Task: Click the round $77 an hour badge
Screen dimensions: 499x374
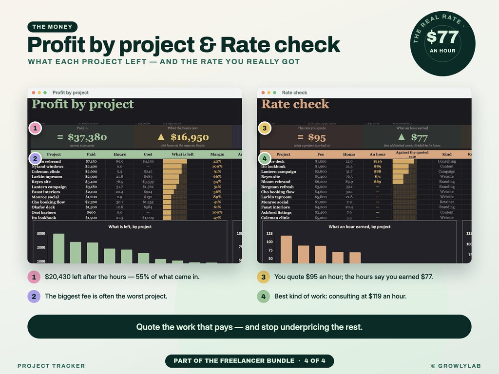Action: coord(442,43)
